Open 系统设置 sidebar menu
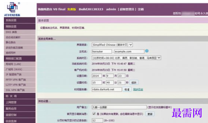The width and height of the screenshot is (208, 123). point(20,20)
